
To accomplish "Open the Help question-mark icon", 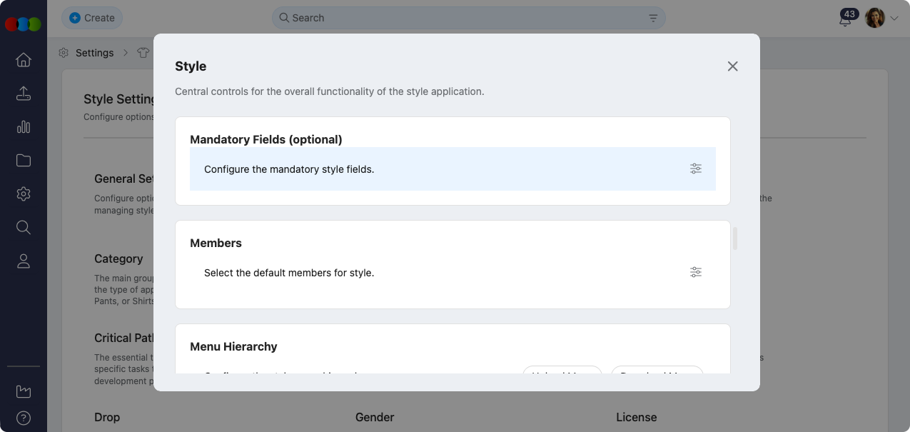I will point(24,418).
